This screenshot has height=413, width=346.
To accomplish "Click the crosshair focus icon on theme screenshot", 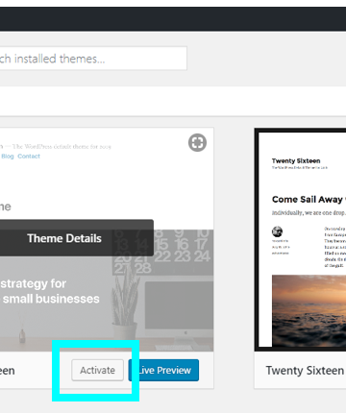I will (x=197, y=142).
